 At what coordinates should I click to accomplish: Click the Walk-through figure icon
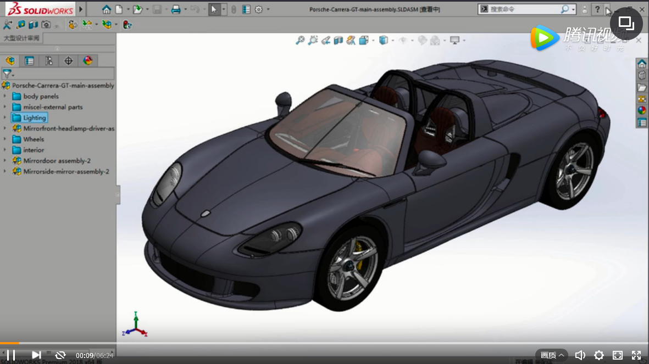pos(8,25)
